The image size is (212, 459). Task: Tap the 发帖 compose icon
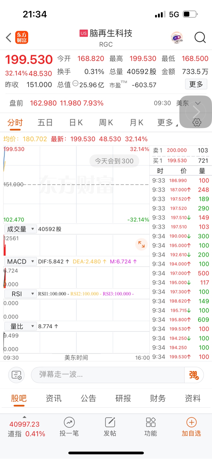coord(110,422)
